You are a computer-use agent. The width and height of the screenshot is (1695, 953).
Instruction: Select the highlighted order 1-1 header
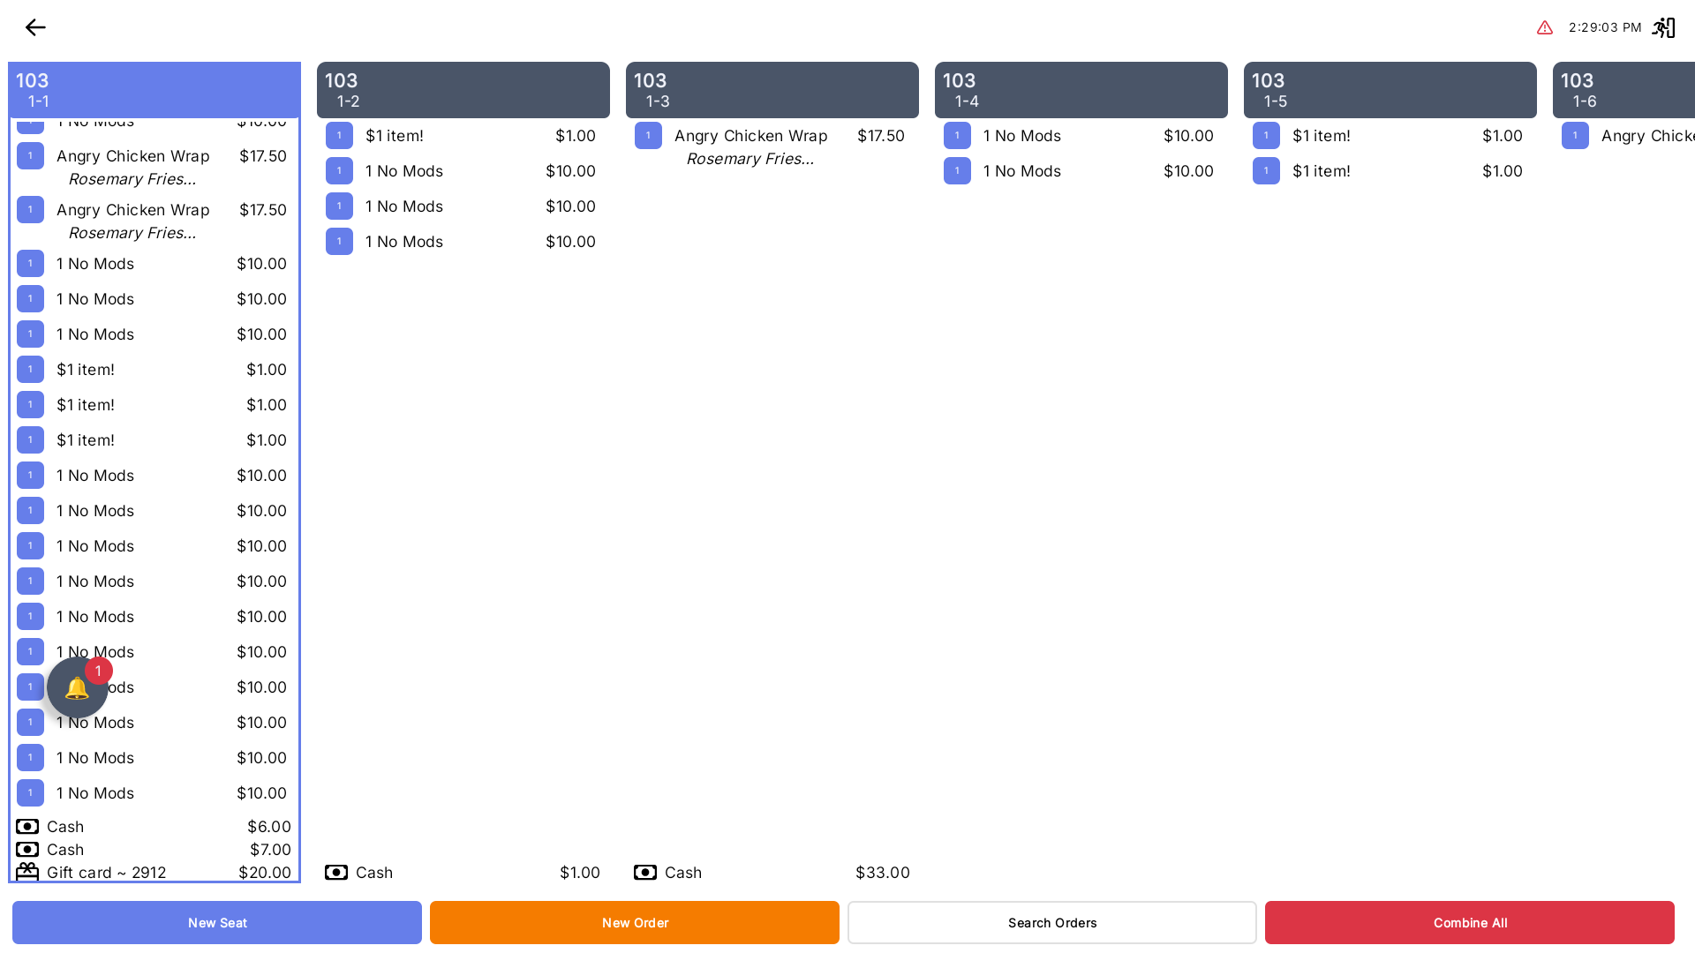pos(154,90)
